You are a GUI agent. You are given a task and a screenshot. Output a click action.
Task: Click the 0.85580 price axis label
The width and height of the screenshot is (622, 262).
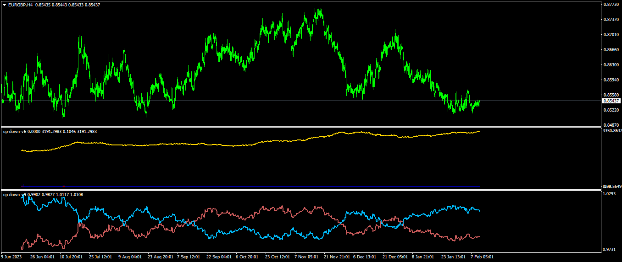612,95
